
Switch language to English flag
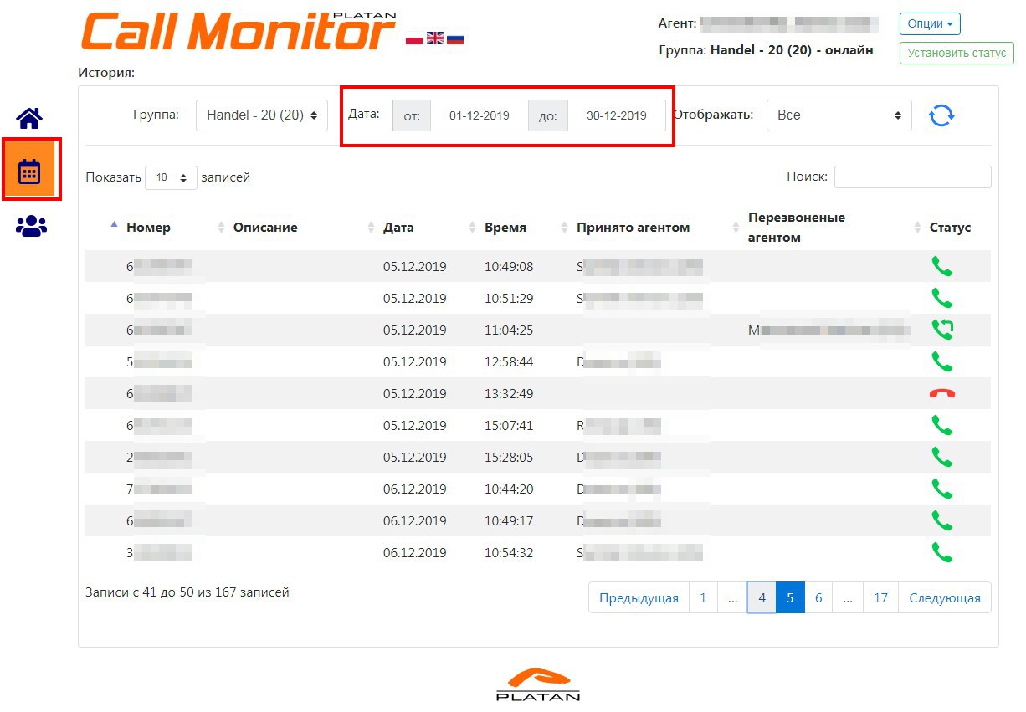tap(435, 38)
